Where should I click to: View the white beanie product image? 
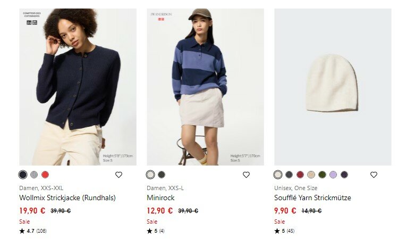(333, 87)
